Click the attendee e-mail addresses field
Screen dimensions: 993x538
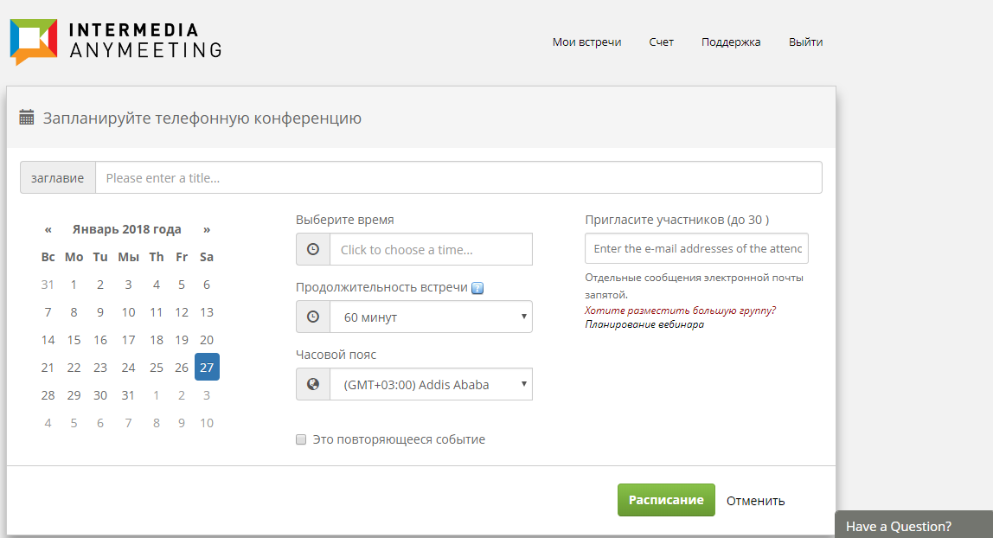click(x=696, y=248)
